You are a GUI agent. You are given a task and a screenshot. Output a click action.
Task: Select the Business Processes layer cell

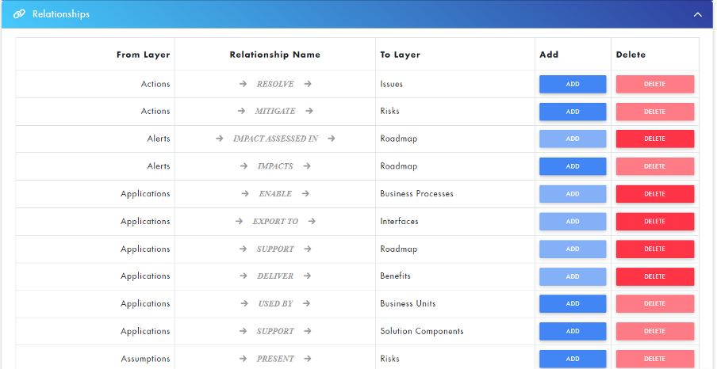click(416, 194)
